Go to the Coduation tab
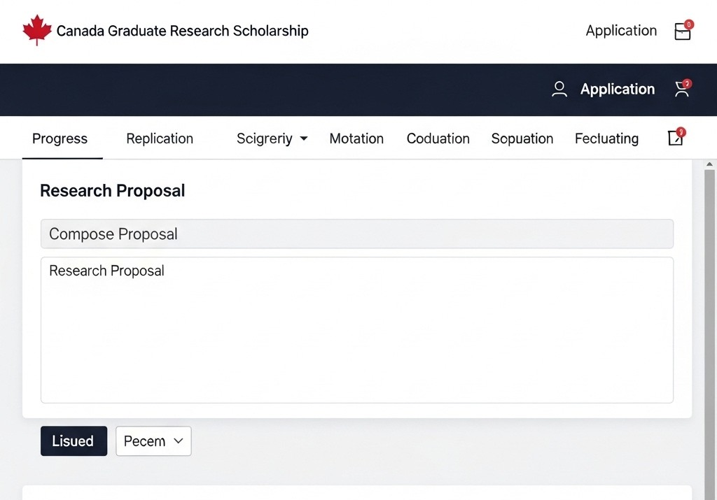 coord(438,138)
